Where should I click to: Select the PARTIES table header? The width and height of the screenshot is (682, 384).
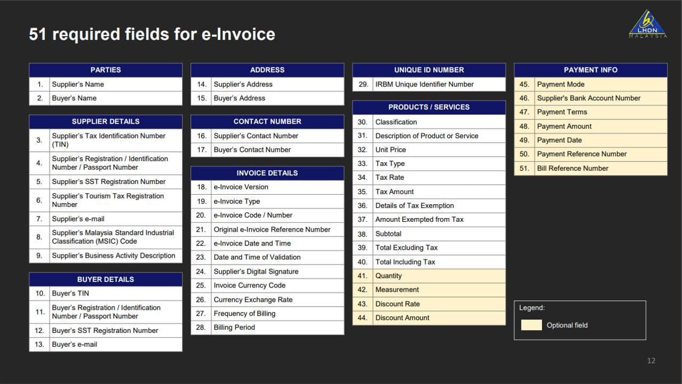pos(106,70)
